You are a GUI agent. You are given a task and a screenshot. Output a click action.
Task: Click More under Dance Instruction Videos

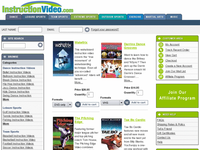[6, 99]
